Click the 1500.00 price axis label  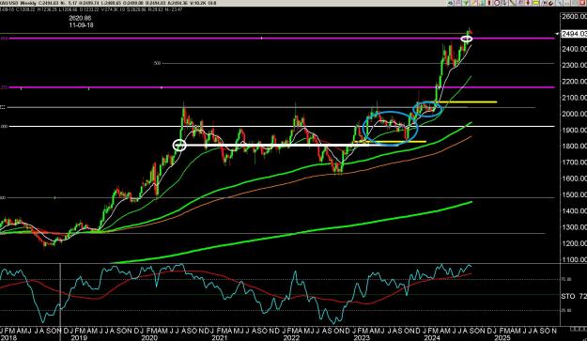coord(574,194)
